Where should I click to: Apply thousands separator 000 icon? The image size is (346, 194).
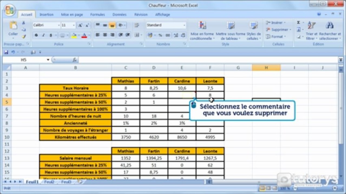point(168,35)
